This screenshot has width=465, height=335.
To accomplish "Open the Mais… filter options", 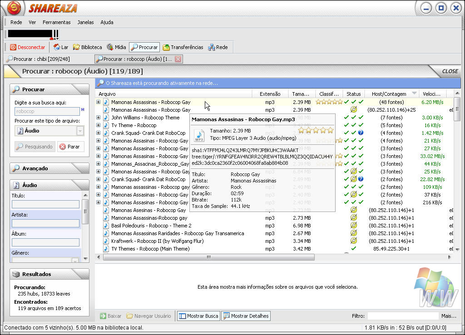I will point(449,316).
